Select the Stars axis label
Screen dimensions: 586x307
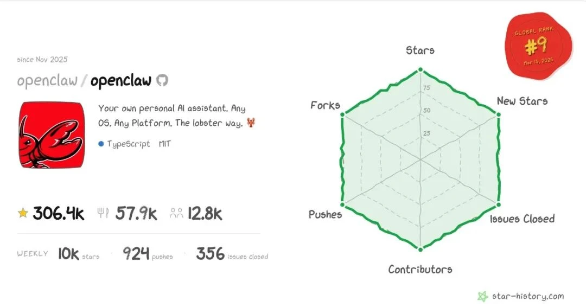[x=420, y=50]
